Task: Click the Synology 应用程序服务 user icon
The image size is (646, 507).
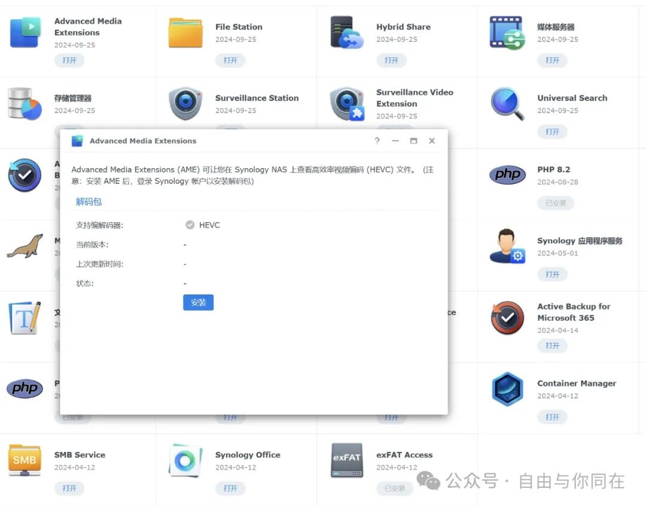Action: [x=507, y=246]
